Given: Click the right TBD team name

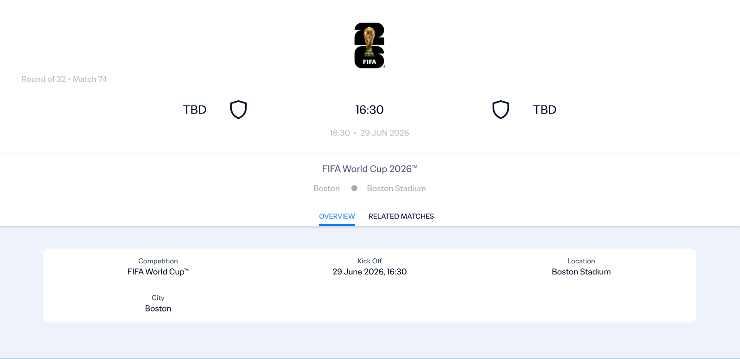Looking at the screenshot, I should (x=544, y=110).
